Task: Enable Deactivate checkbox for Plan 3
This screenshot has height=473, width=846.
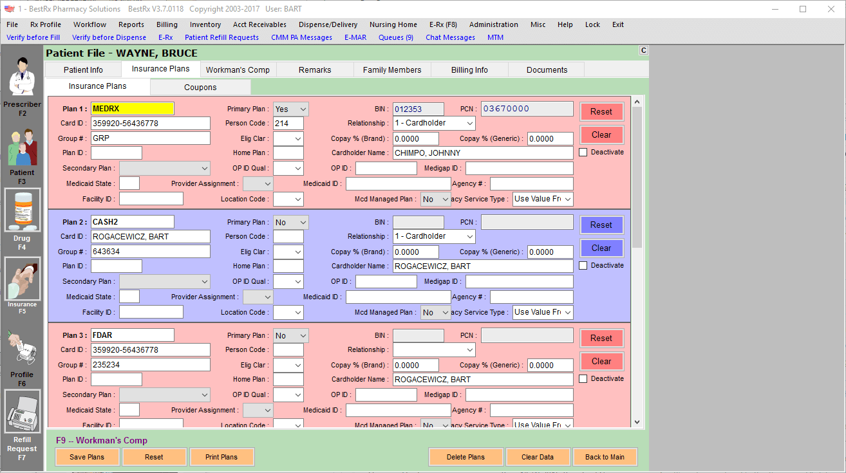Action: point(583,379)
